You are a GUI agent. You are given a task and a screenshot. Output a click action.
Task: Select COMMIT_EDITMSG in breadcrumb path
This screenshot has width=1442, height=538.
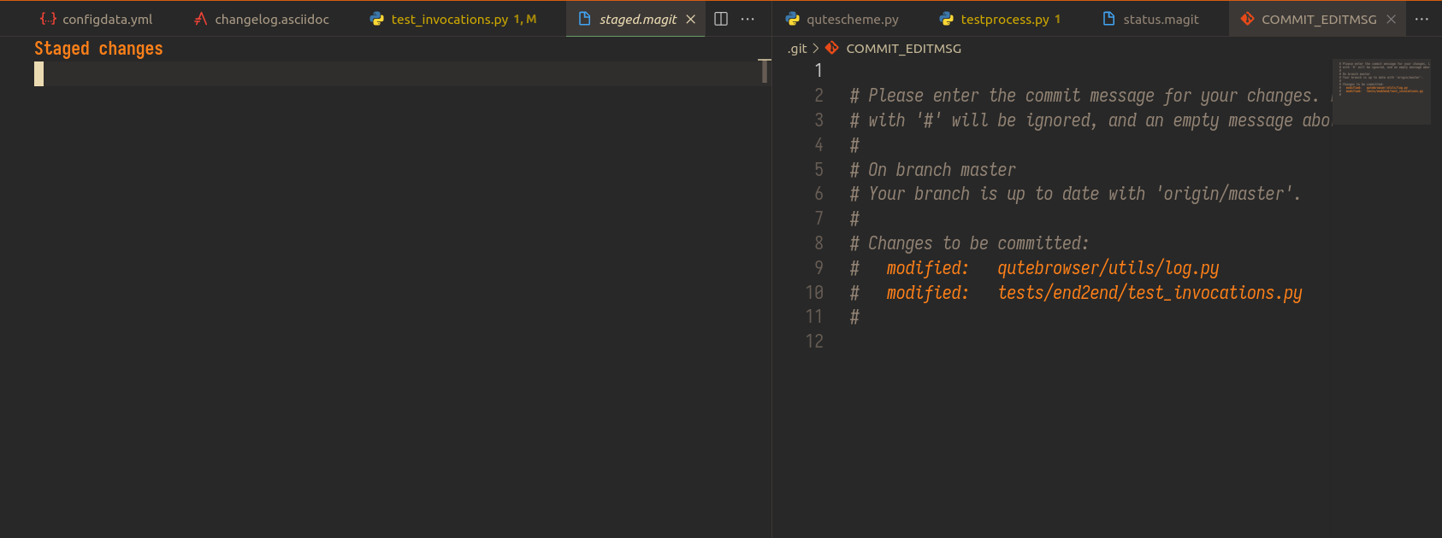pos(903,49)
